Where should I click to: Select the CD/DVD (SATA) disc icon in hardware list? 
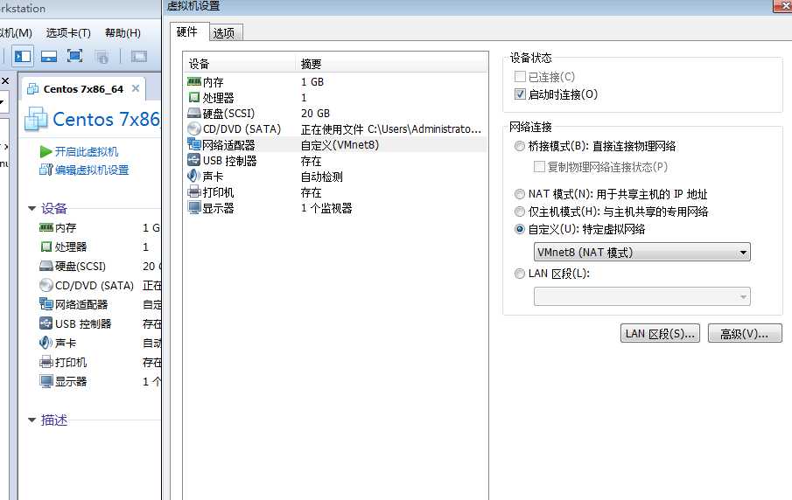194,128
